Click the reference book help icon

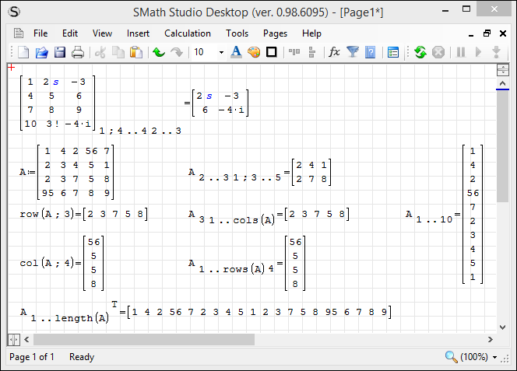[x=371, y=52]
